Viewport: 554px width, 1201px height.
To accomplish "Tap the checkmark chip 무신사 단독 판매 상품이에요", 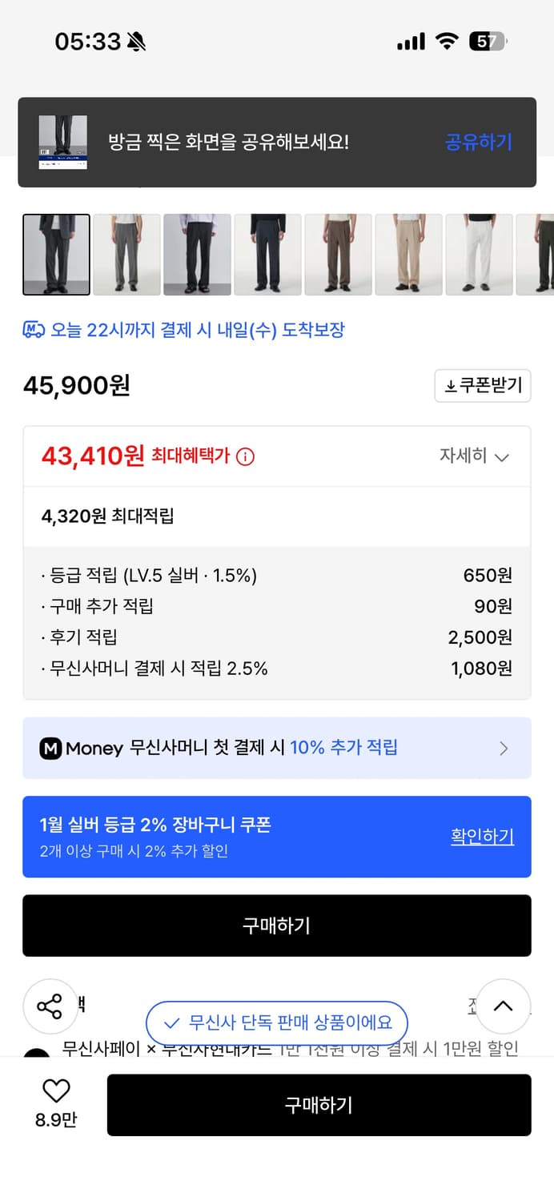I will coord(276,1023).
